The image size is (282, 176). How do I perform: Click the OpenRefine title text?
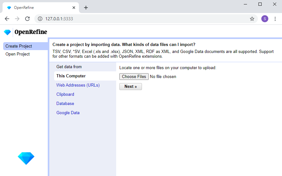[x=31, y=32]
